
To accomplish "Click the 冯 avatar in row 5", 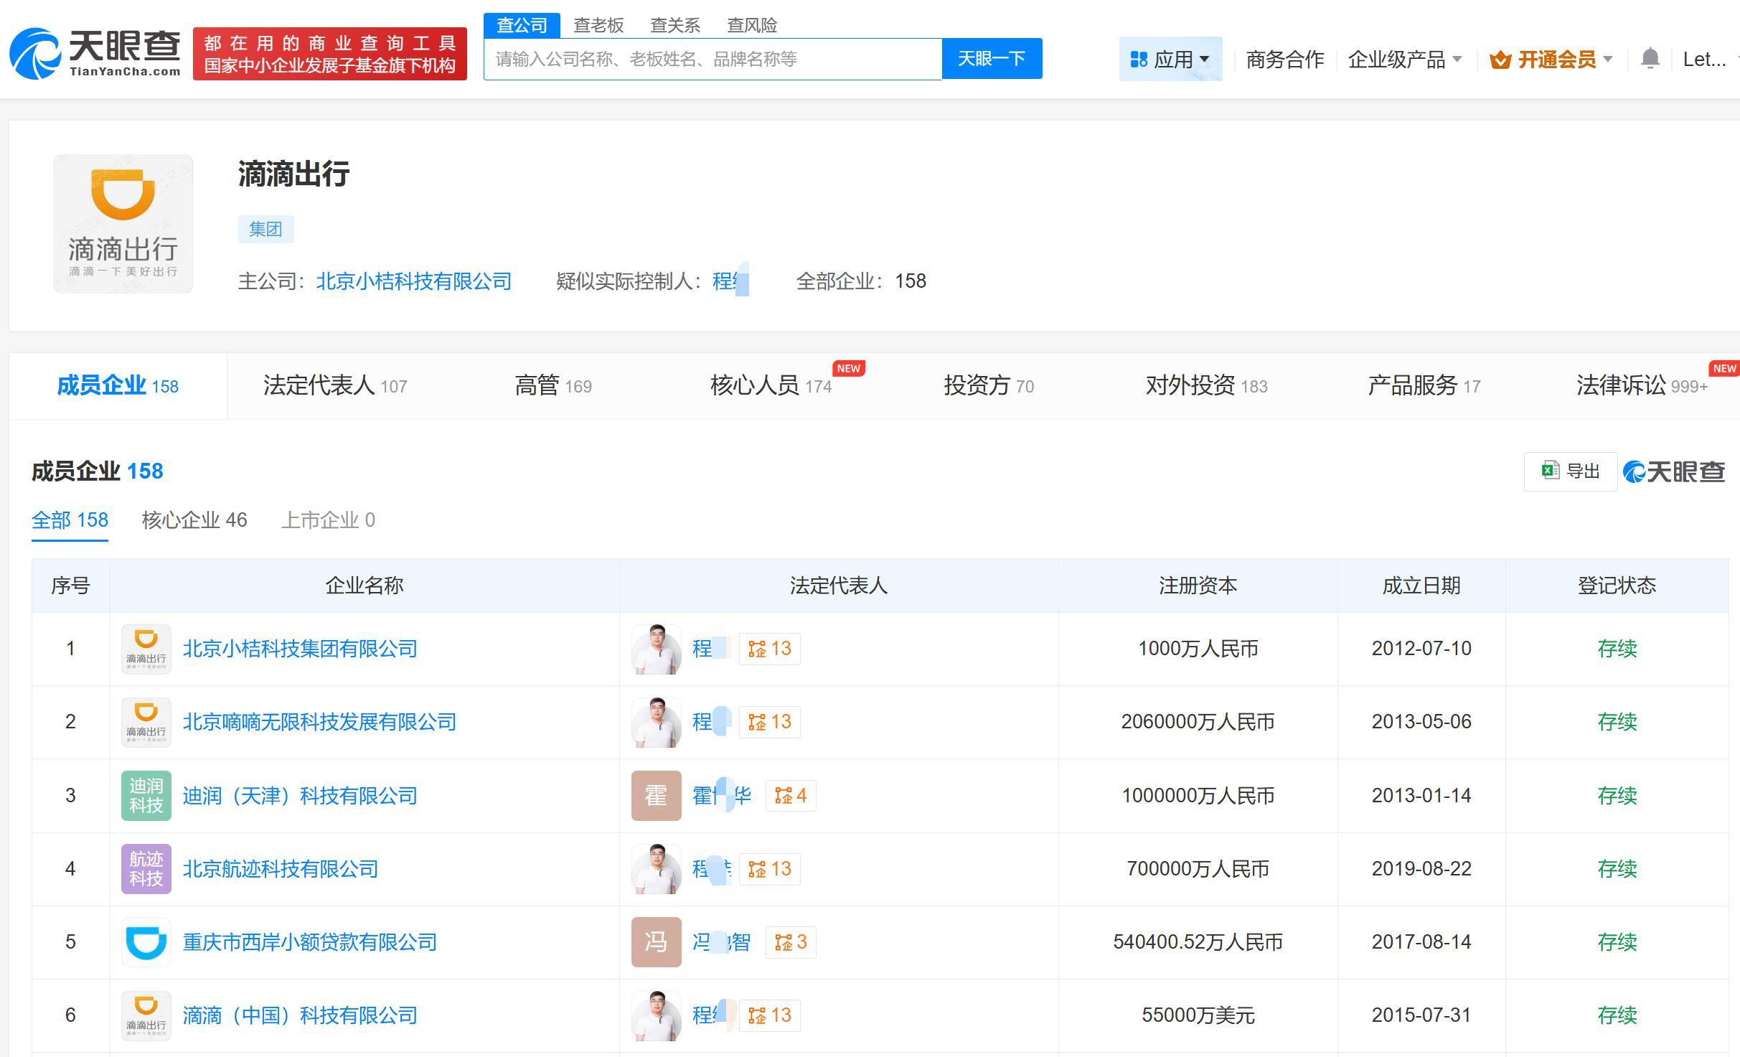I will [657, 942].
